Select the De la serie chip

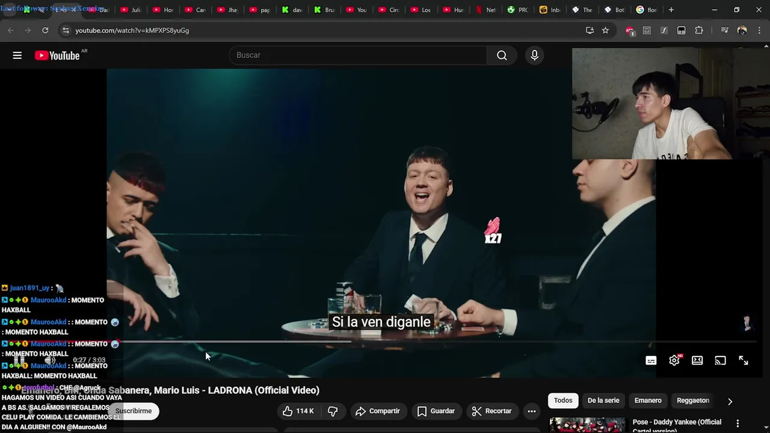pos(603,401)
